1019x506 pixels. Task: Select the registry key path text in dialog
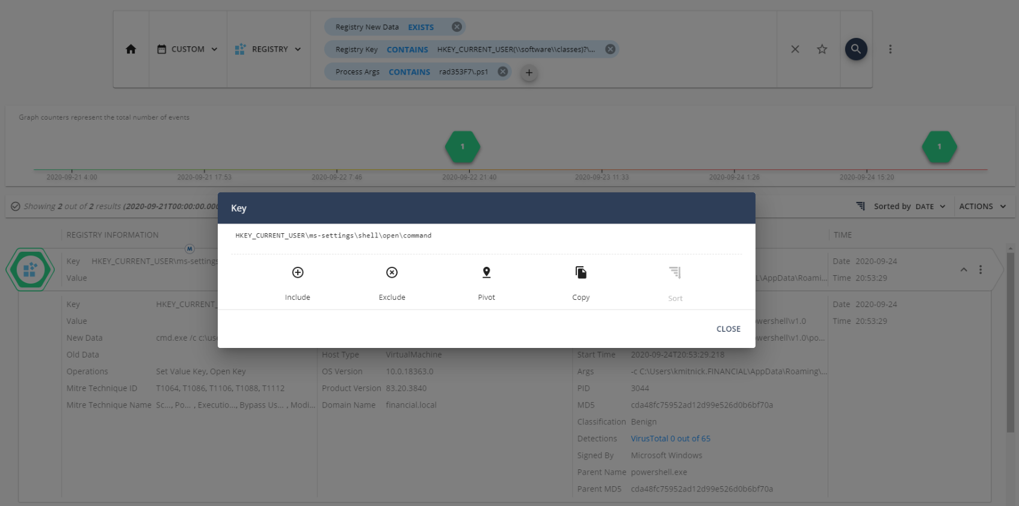coord(333,236)
